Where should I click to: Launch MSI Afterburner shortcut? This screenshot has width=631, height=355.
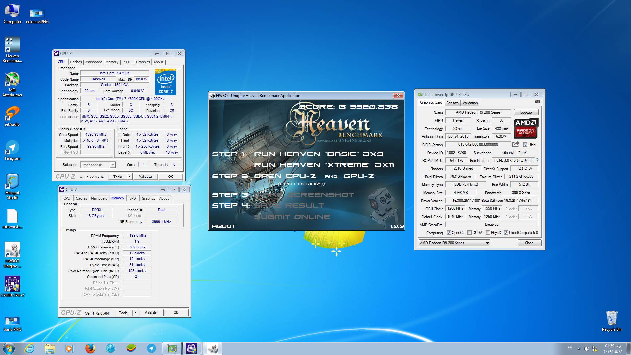tap(12, 84)
